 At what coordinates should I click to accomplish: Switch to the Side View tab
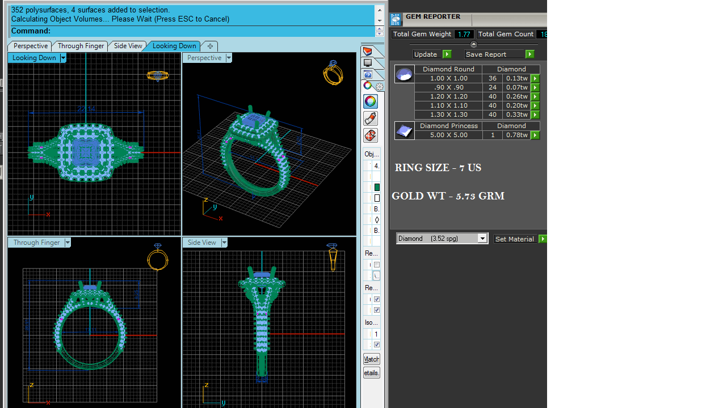click(128, 46)
